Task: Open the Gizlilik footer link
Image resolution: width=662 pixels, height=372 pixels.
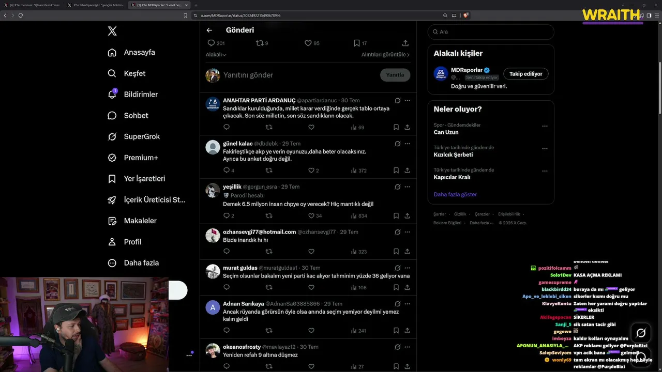Action: 460,214
